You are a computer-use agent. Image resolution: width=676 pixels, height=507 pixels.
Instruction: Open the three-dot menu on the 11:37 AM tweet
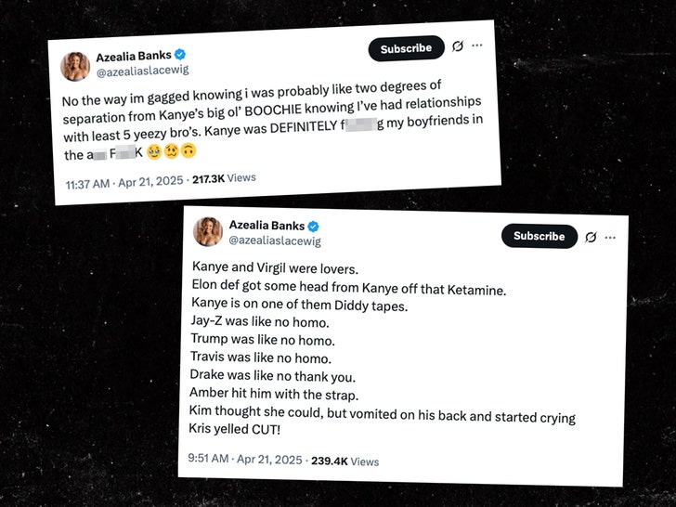[x=476, y=45]
